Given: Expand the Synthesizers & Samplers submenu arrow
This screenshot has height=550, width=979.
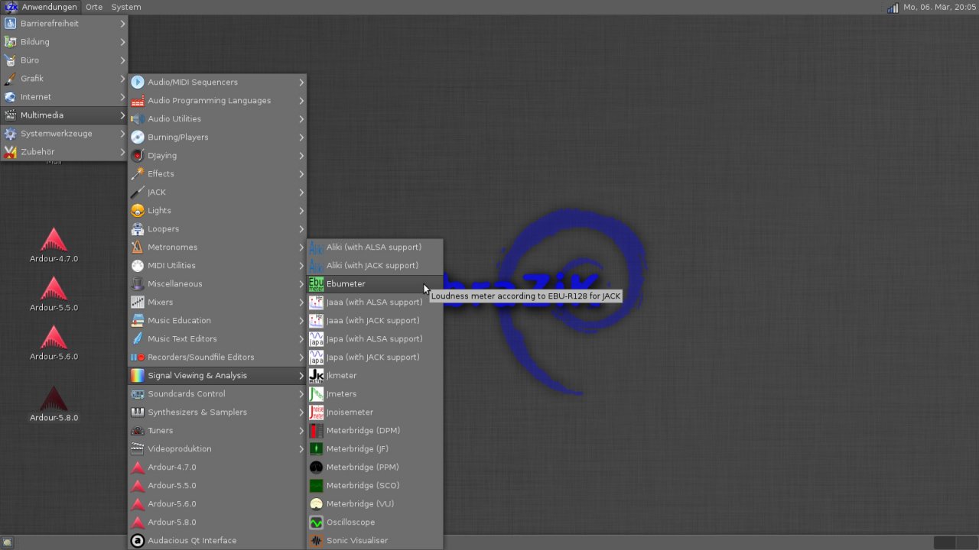Looking at the screenshot, I should (x=301, y=412).
